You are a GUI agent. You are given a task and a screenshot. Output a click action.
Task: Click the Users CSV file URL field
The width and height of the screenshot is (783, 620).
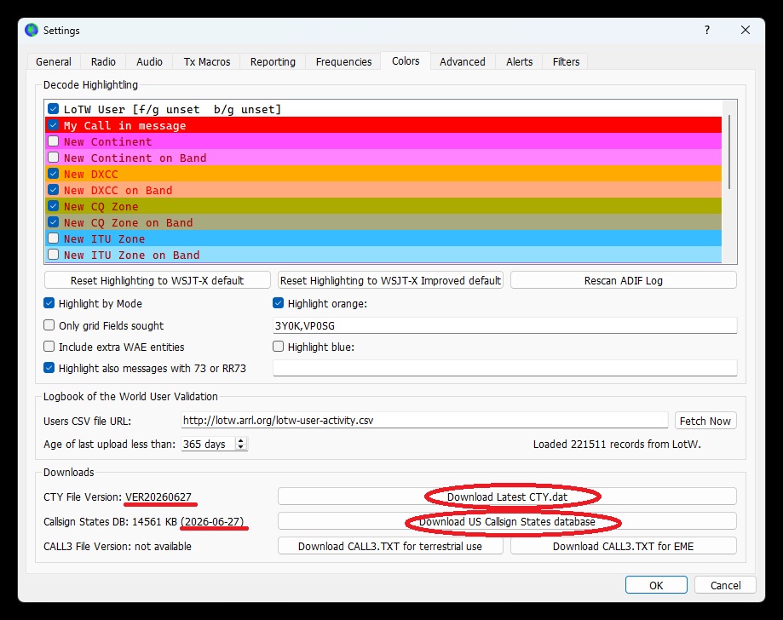(424, 421)
